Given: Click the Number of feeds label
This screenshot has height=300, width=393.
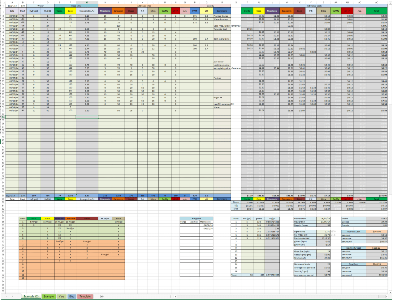Looking at the screenshot, I should 305,264.
